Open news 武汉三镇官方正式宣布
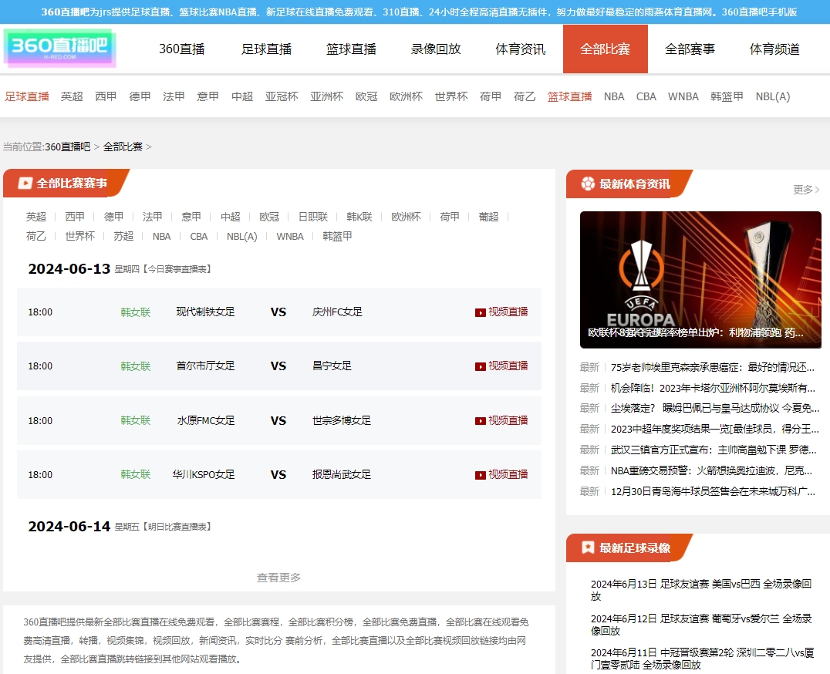Screen dimensions: 830x674 click(x=714, y=450)
